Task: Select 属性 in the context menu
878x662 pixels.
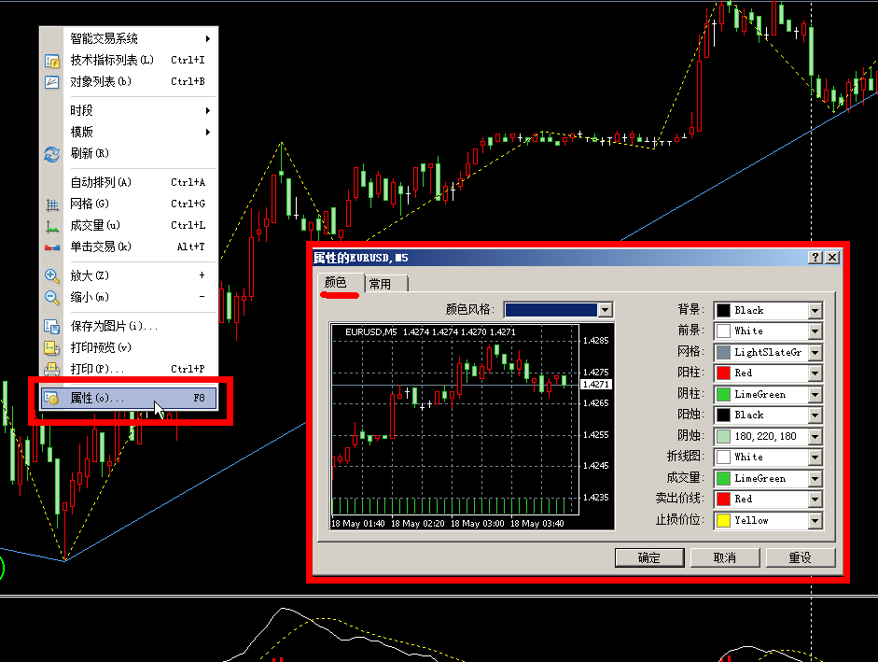Action: coord(128,398)
